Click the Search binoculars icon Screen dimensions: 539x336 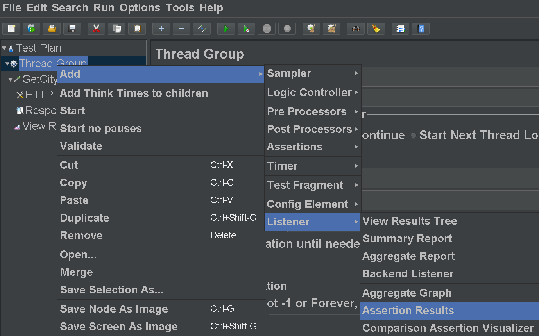tap(356, 29)
